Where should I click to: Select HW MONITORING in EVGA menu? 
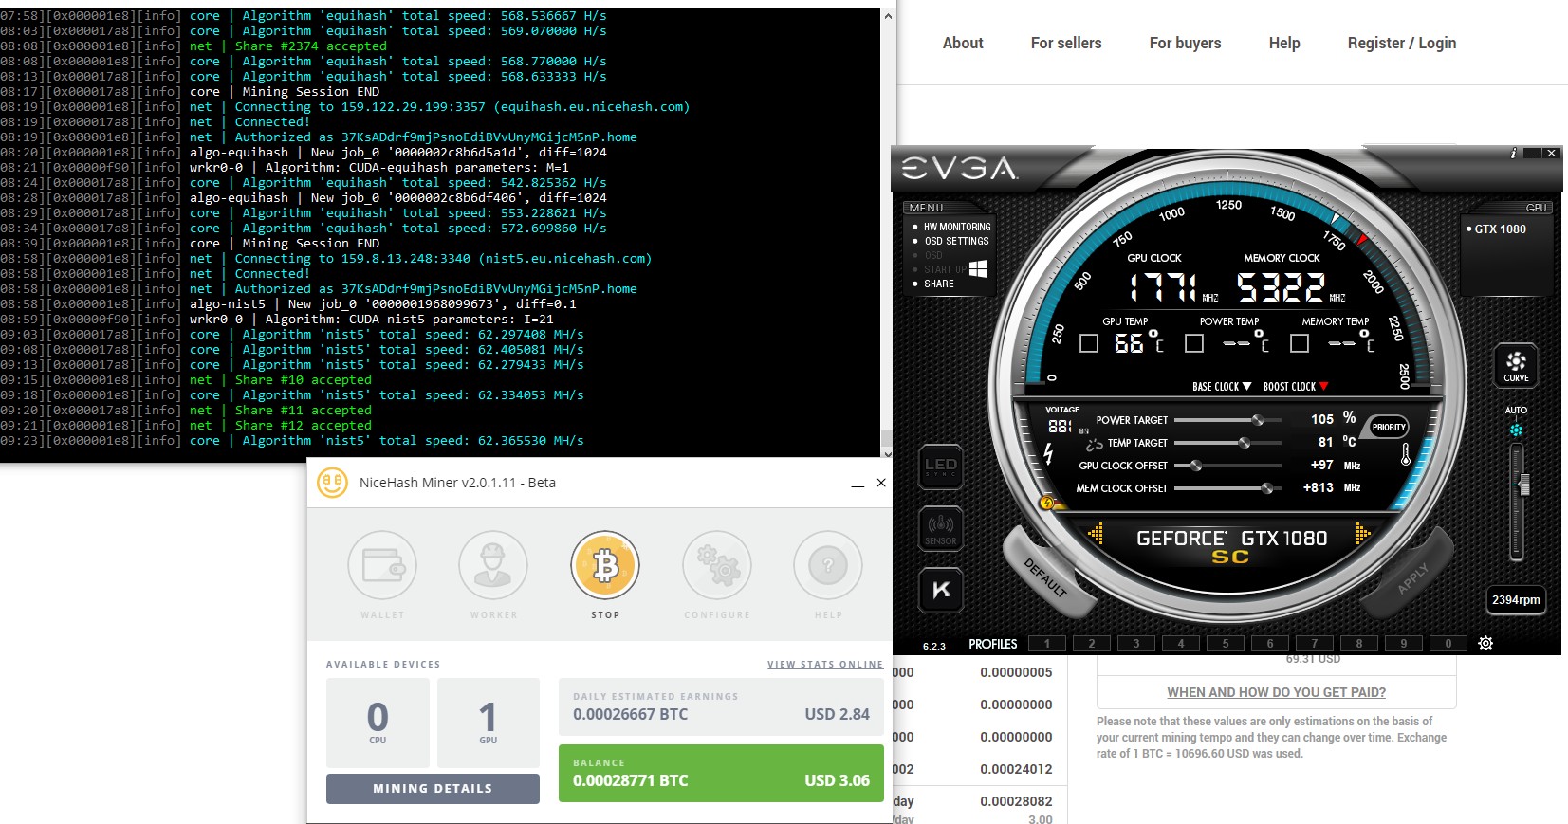pos(956,227)
